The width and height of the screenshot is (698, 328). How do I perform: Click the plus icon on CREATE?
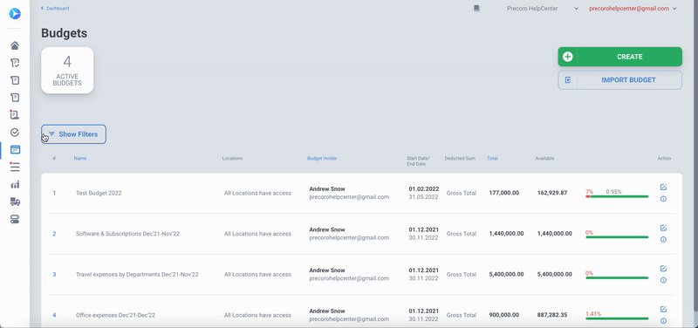568,57
